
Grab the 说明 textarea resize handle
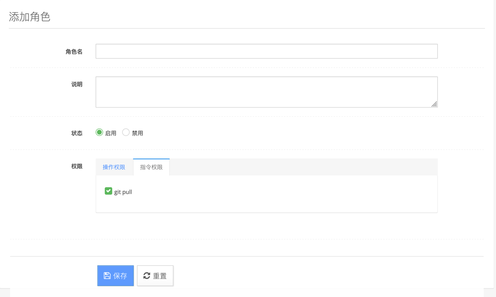click(x=434, y=104)
